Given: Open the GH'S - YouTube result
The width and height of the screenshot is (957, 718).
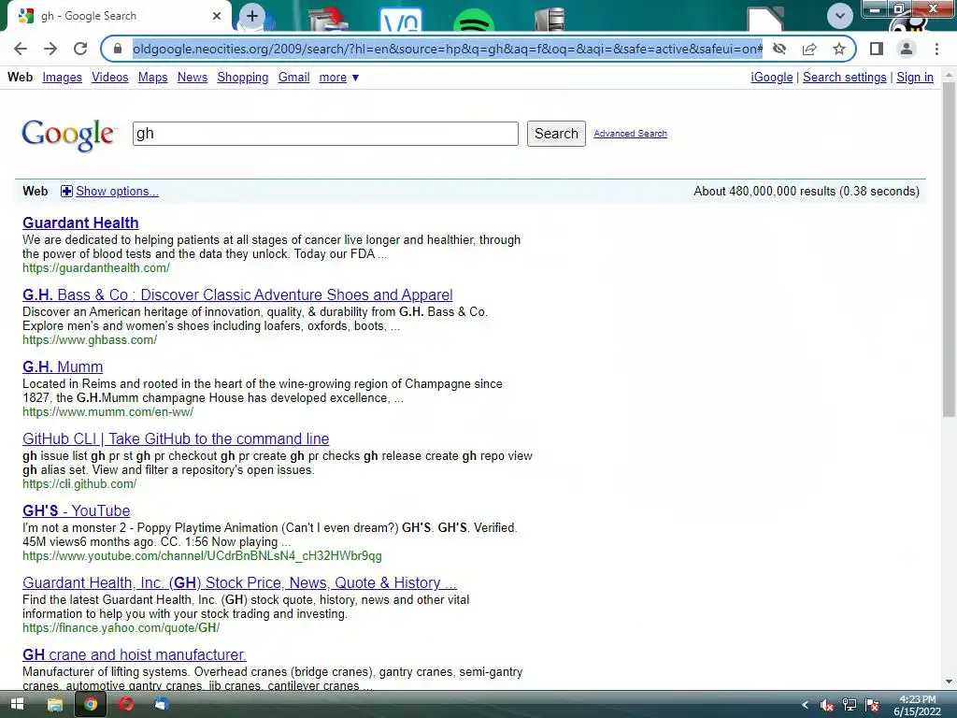Looking at the screenshot, I should 77,511.
